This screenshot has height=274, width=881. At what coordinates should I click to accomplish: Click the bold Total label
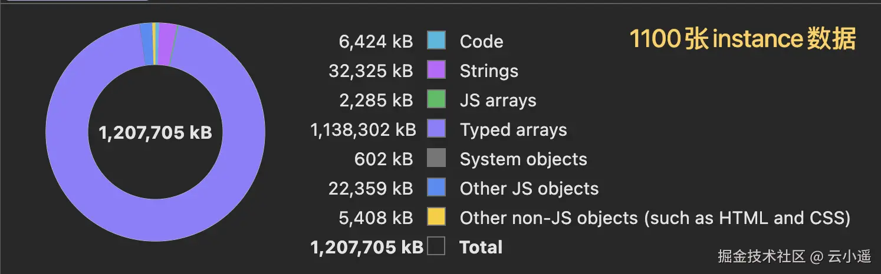(x=481, y=248)
